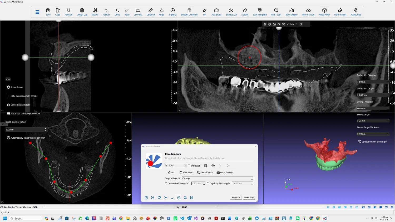
Task: Launch the Wizard tool
Action: [95, 12]
